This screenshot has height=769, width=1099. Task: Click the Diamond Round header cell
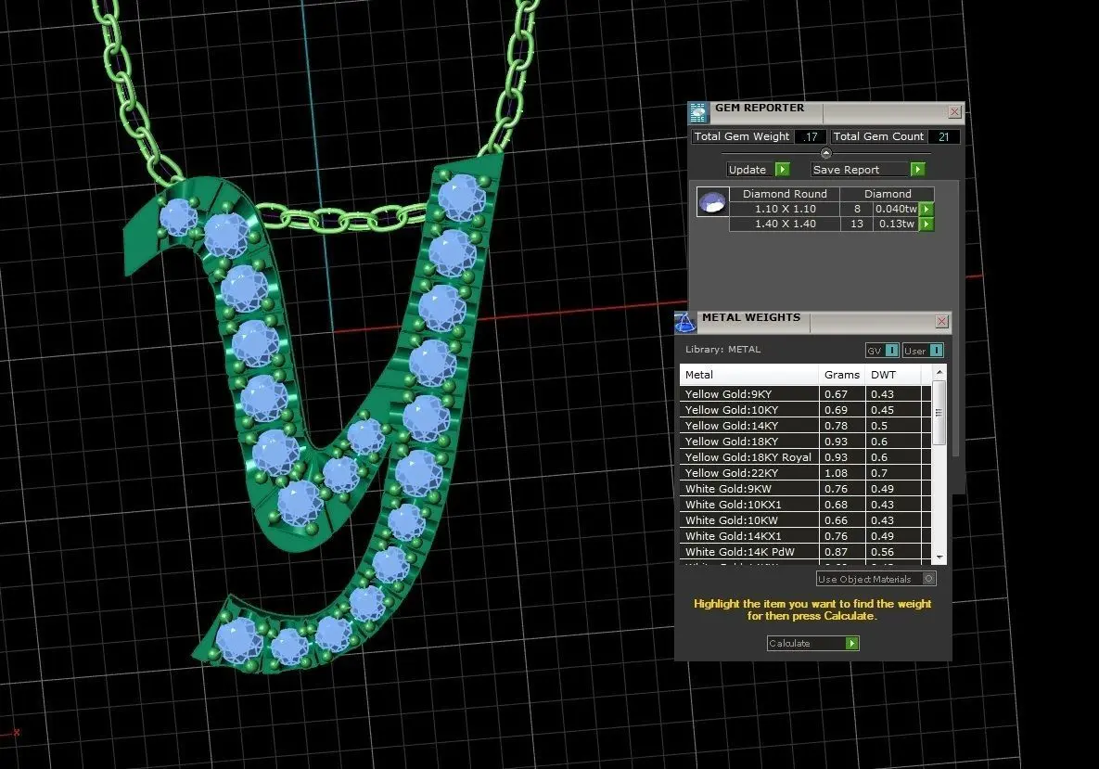click(785, 194)
